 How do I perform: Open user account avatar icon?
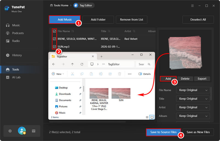tap(22, 131)
